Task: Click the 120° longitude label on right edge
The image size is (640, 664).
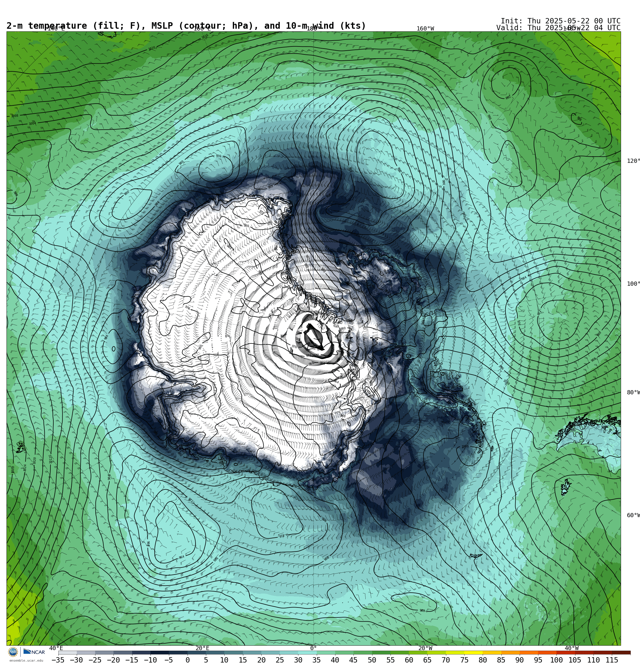Action: click(633, 161)
